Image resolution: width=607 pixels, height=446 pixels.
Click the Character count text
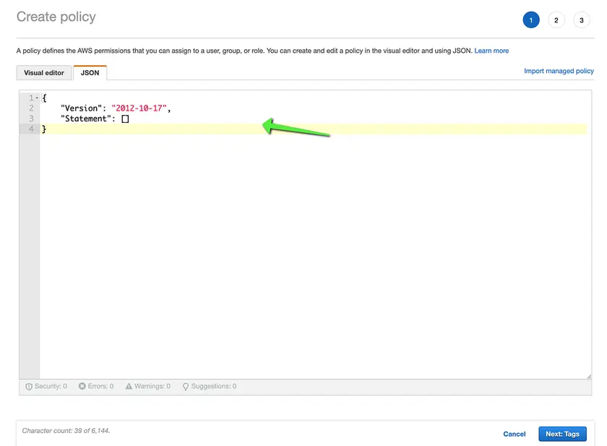(x=66, y=431)
